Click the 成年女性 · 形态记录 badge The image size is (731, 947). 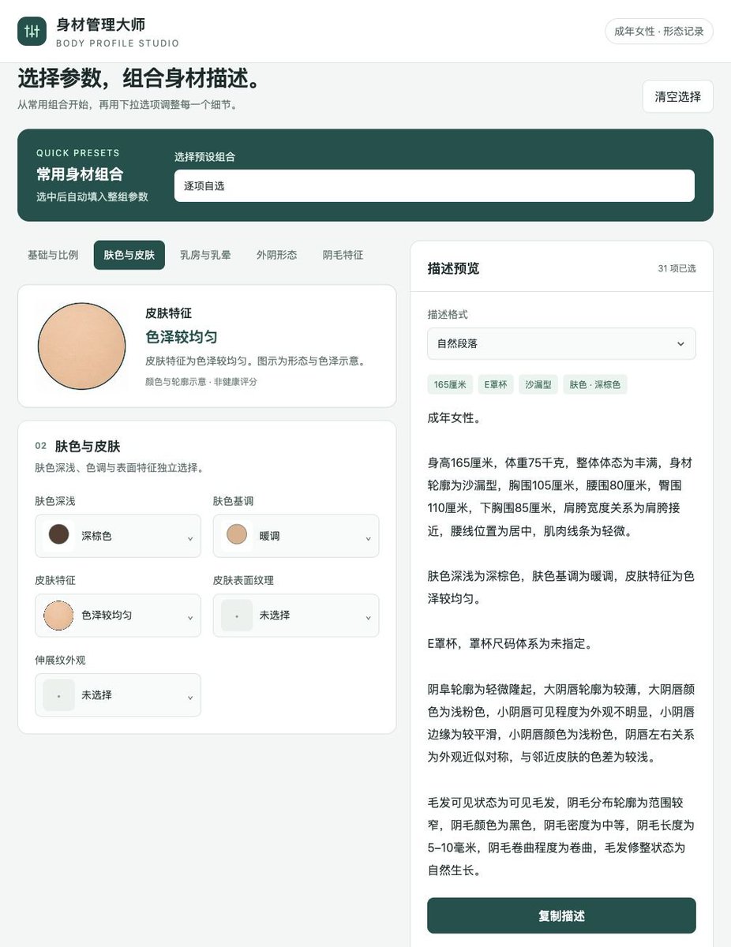point(659,31)
